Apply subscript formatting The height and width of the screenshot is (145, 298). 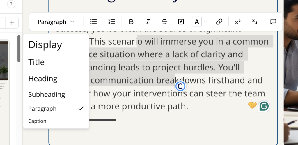pyautogui.click(x=254, y=22)
